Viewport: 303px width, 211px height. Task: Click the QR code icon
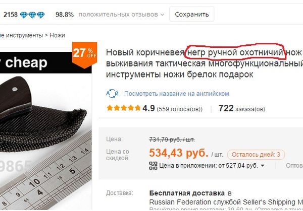153,166
